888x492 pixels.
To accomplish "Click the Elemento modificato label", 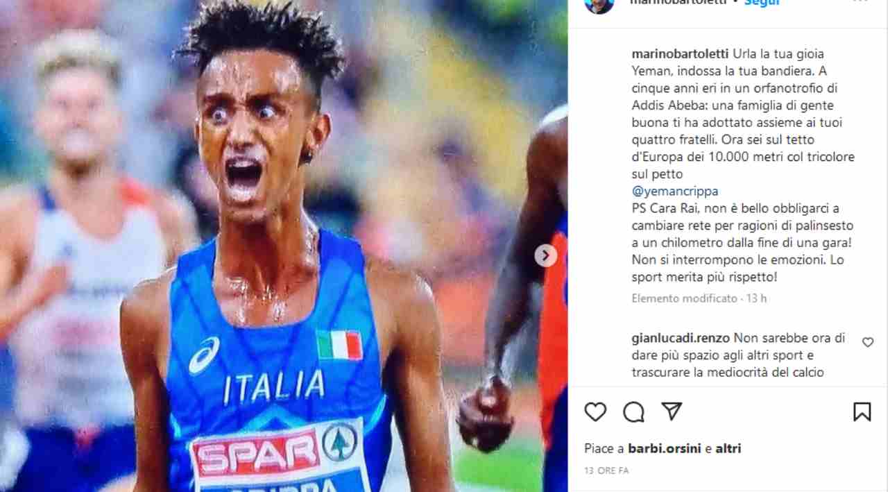I will point(685,298).
